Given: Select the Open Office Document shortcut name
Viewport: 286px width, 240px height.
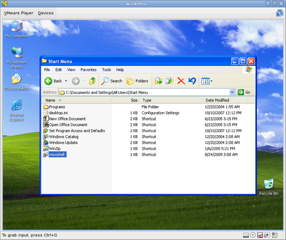Looking at the screenshot, I should click(68, 125).
